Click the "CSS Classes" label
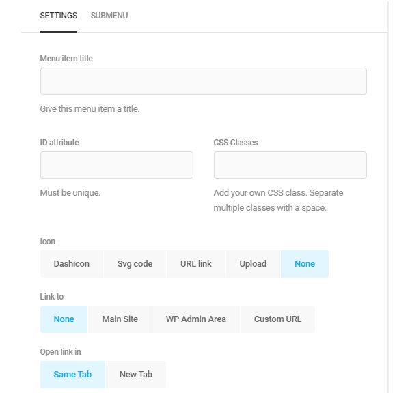This screenshot has height=393, width=410. click(236, 143)
